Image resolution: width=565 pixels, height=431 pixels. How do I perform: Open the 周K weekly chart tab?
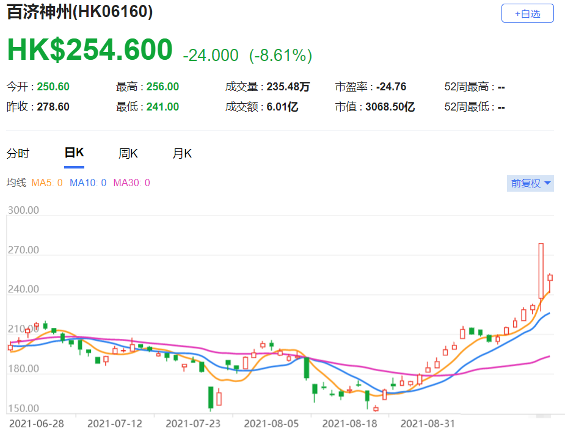pyautogui.click(x=128, y=154)
